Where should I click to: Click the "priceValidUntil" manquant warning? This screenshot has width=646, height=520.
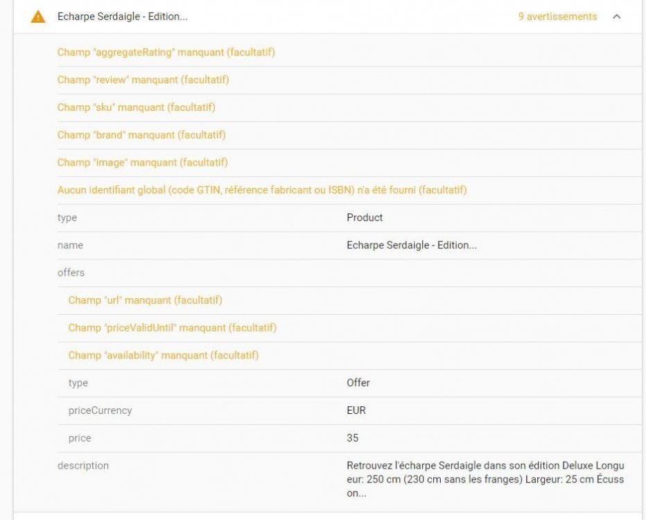point(172,327)
